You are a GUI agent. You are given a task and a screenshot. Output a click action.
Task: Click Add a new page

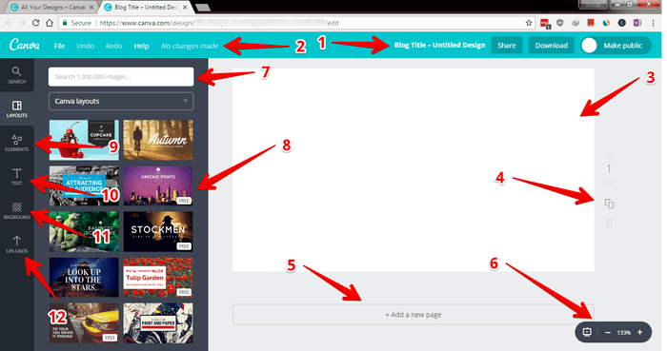click(413, 315)
